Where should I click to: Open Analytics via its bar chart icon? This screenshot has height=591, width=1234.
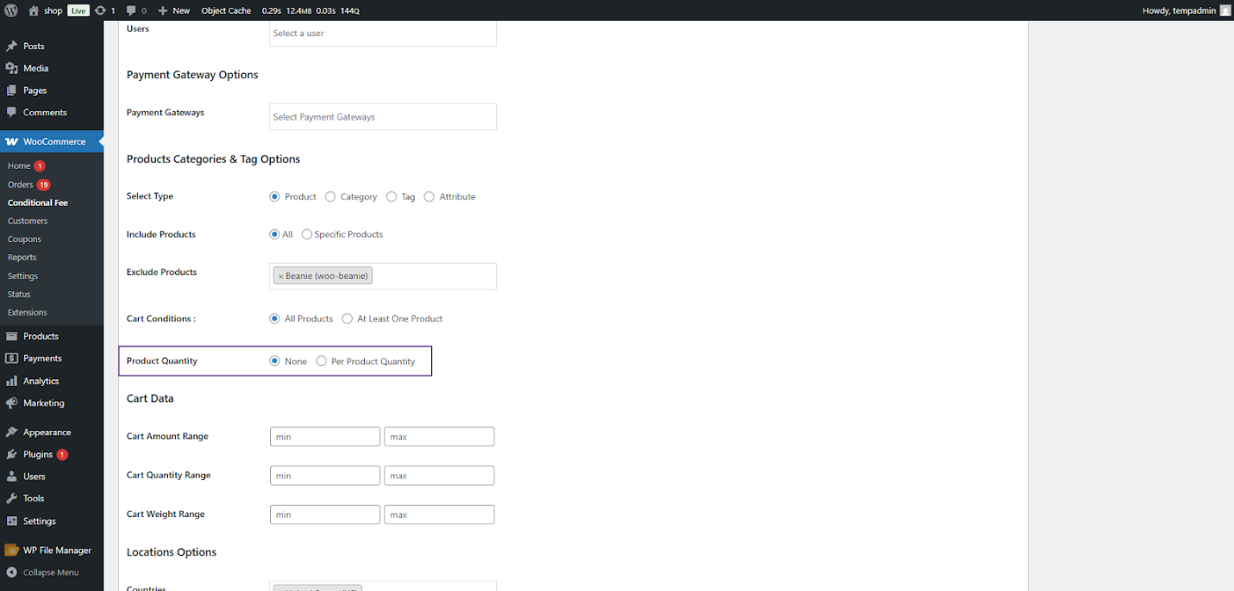tap(11, 381)
